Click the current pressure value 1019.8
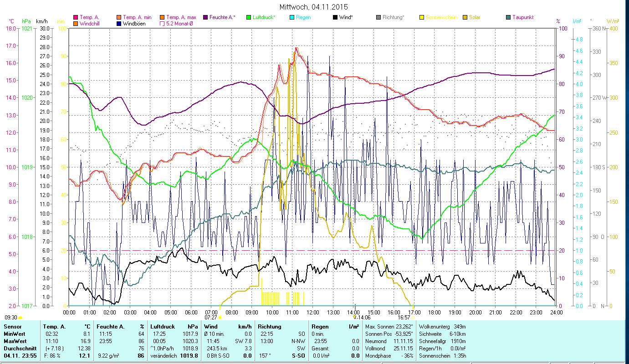The image size is (629, 364). [189, 355]
